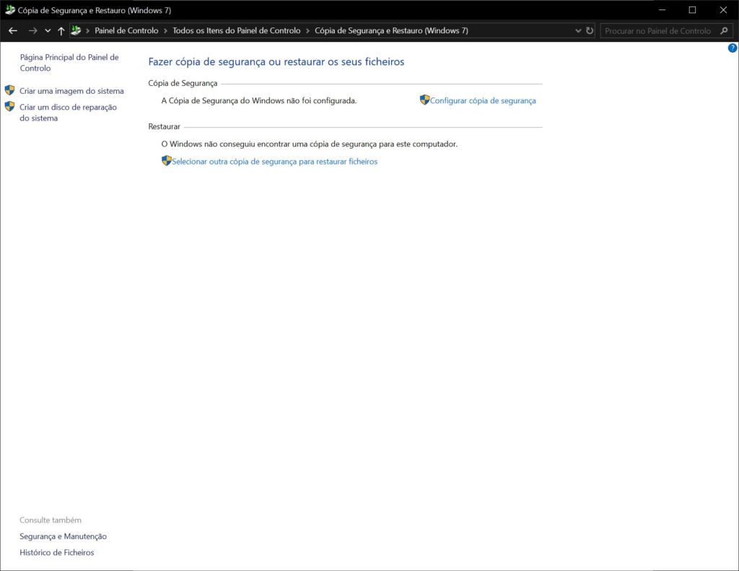Image resolution: width=739 pixels, height=571 pixels.
Task: Click Selecionar outra cópia de segurança link
Action: click(274, 161)
